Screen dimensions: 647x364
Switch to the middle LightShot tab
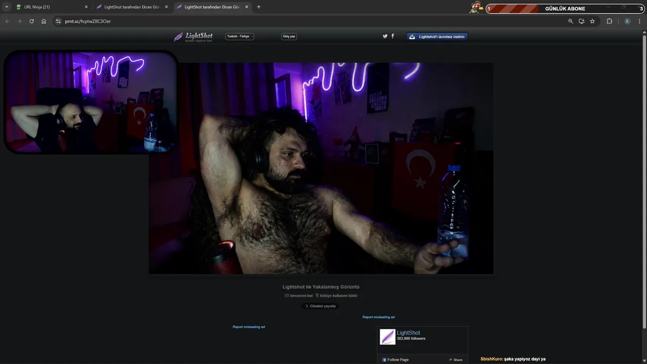tap(133, 7)
